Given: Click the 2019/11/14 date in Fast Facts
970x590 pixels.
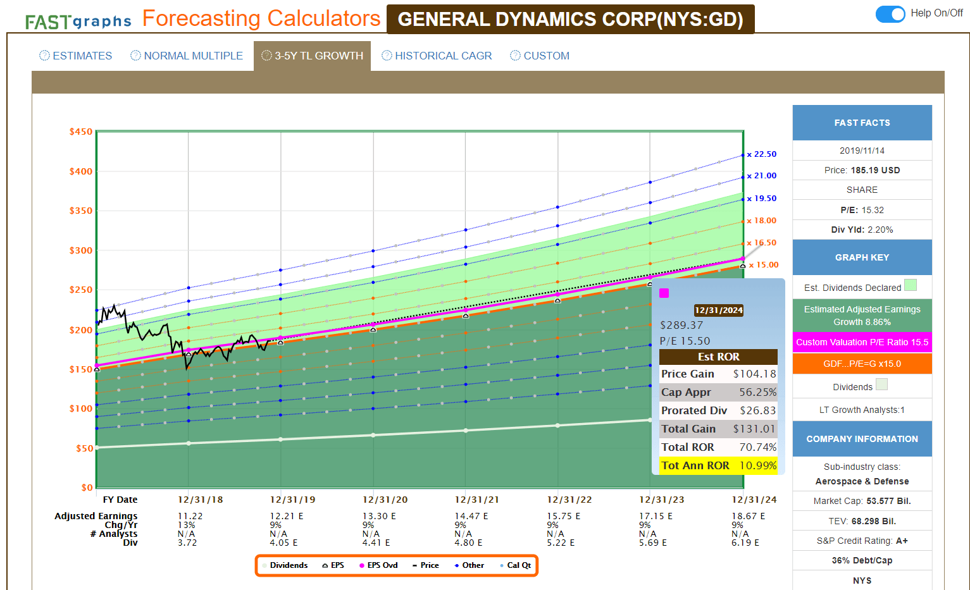Looking at the screenshot, I should coord(862,151).
